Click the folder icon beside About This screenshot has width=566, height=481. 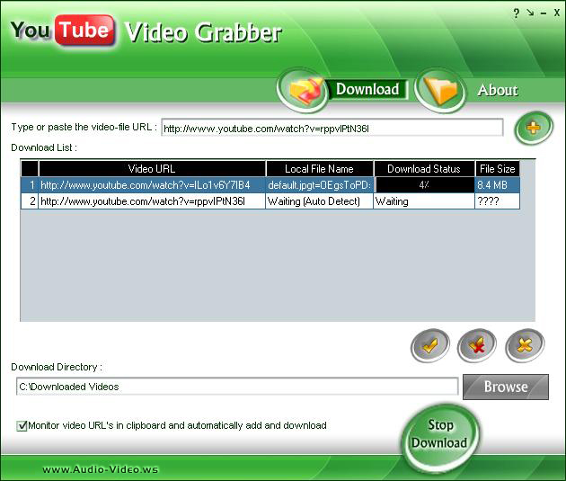coord(440,90)
